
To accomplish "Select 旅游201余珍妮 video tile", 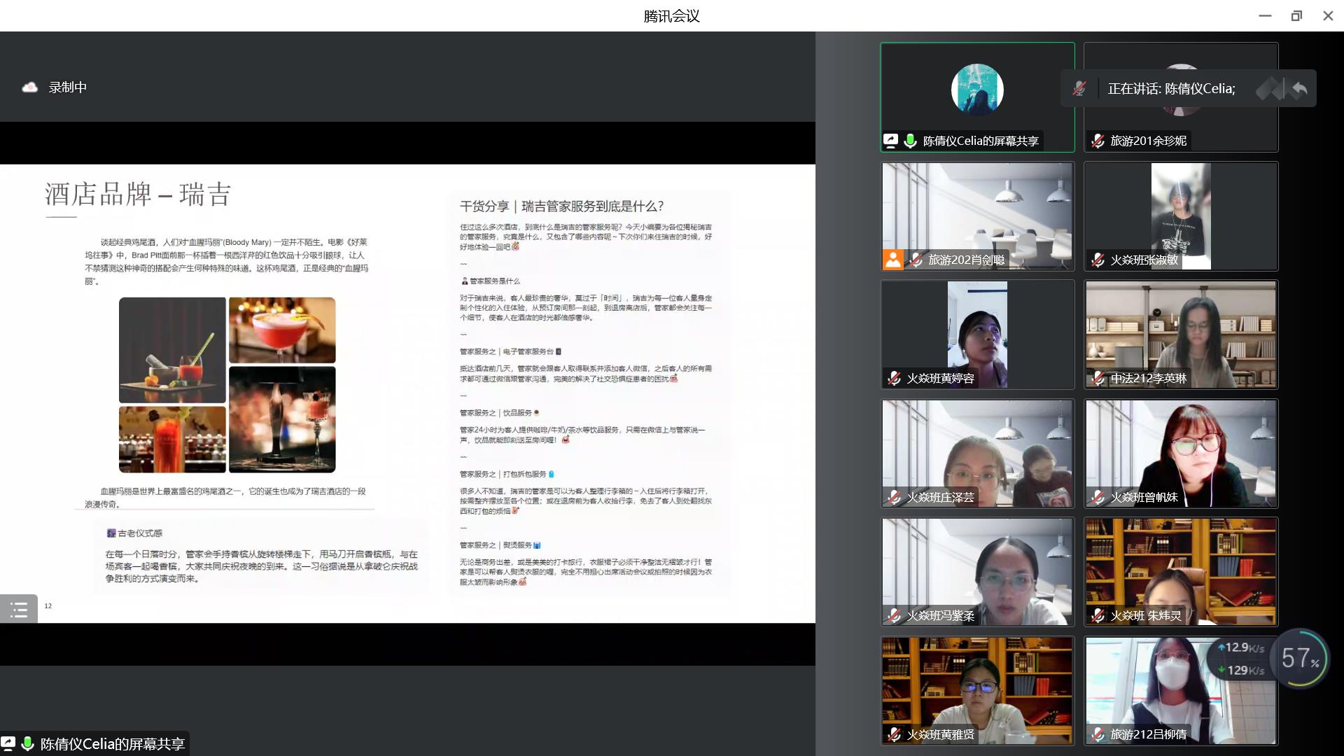I will 1181,97.
